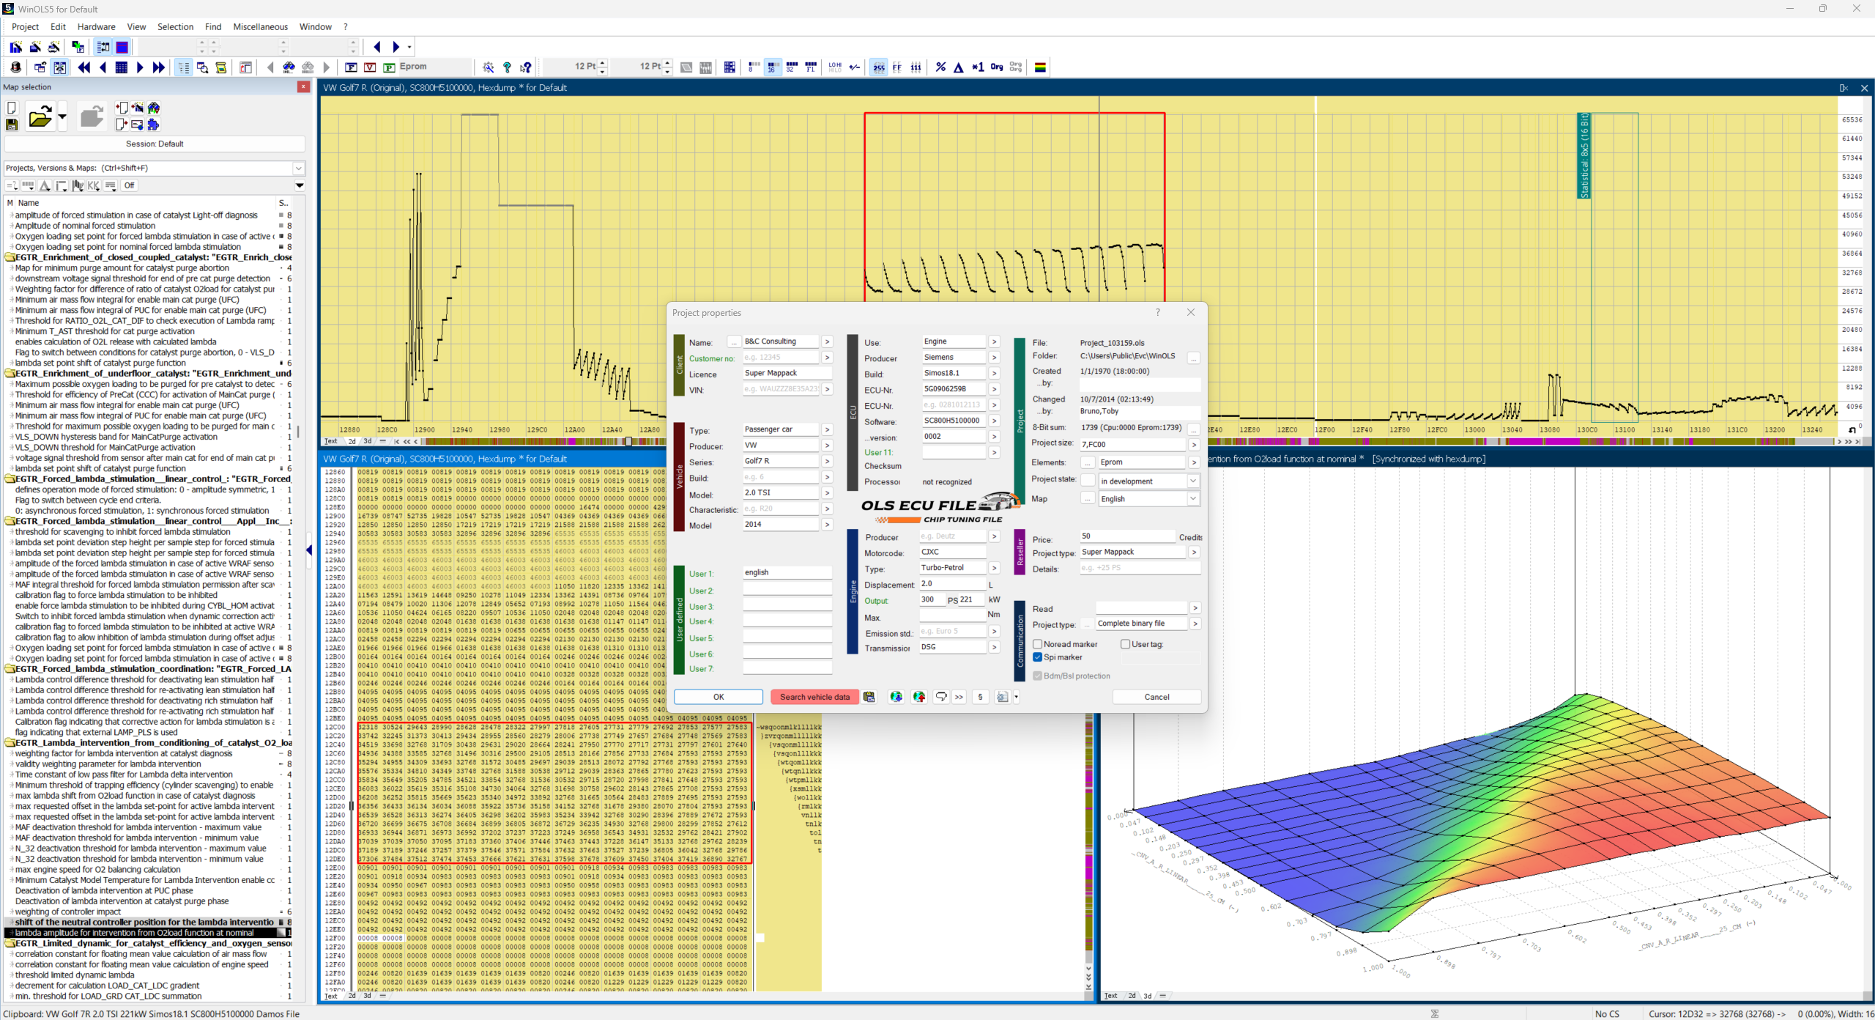Click the clipboard icon beside Search vehicle data
Image resolution: width=1875 pixels, height=1020 pixels.
[869, 697]
